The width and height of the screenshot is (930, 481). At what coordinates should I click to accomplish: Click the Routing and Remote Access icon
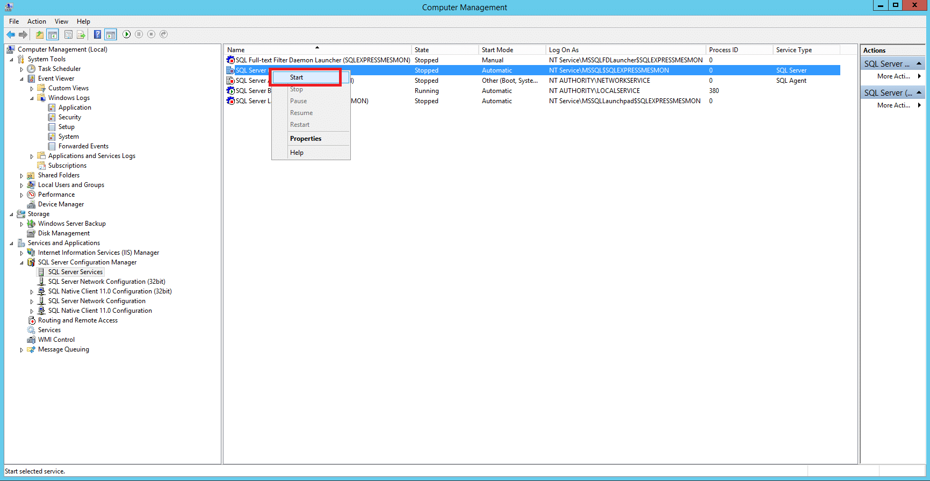pyautogui.click(x=31, y=320)
